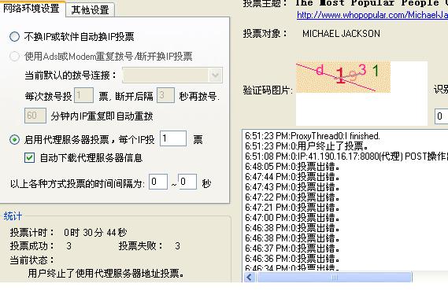Click the recognition count field showing 0
The width and height of the screenshot is (448, 302).
click(442, 116)
